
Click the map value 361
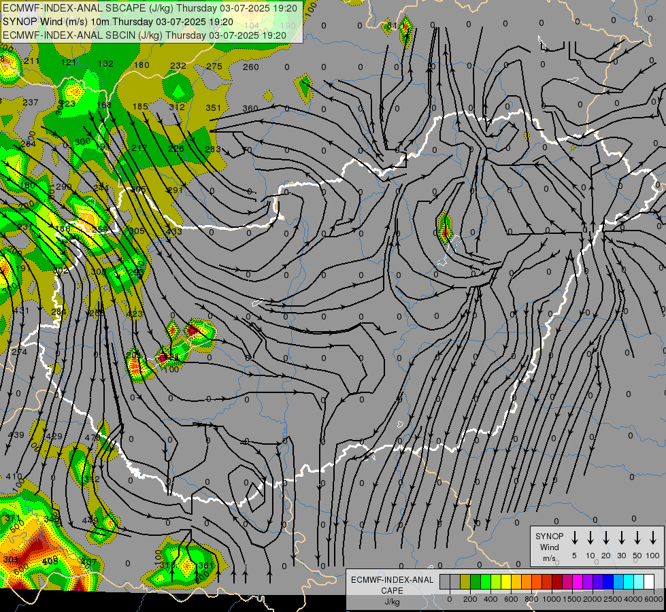(206, 565)
